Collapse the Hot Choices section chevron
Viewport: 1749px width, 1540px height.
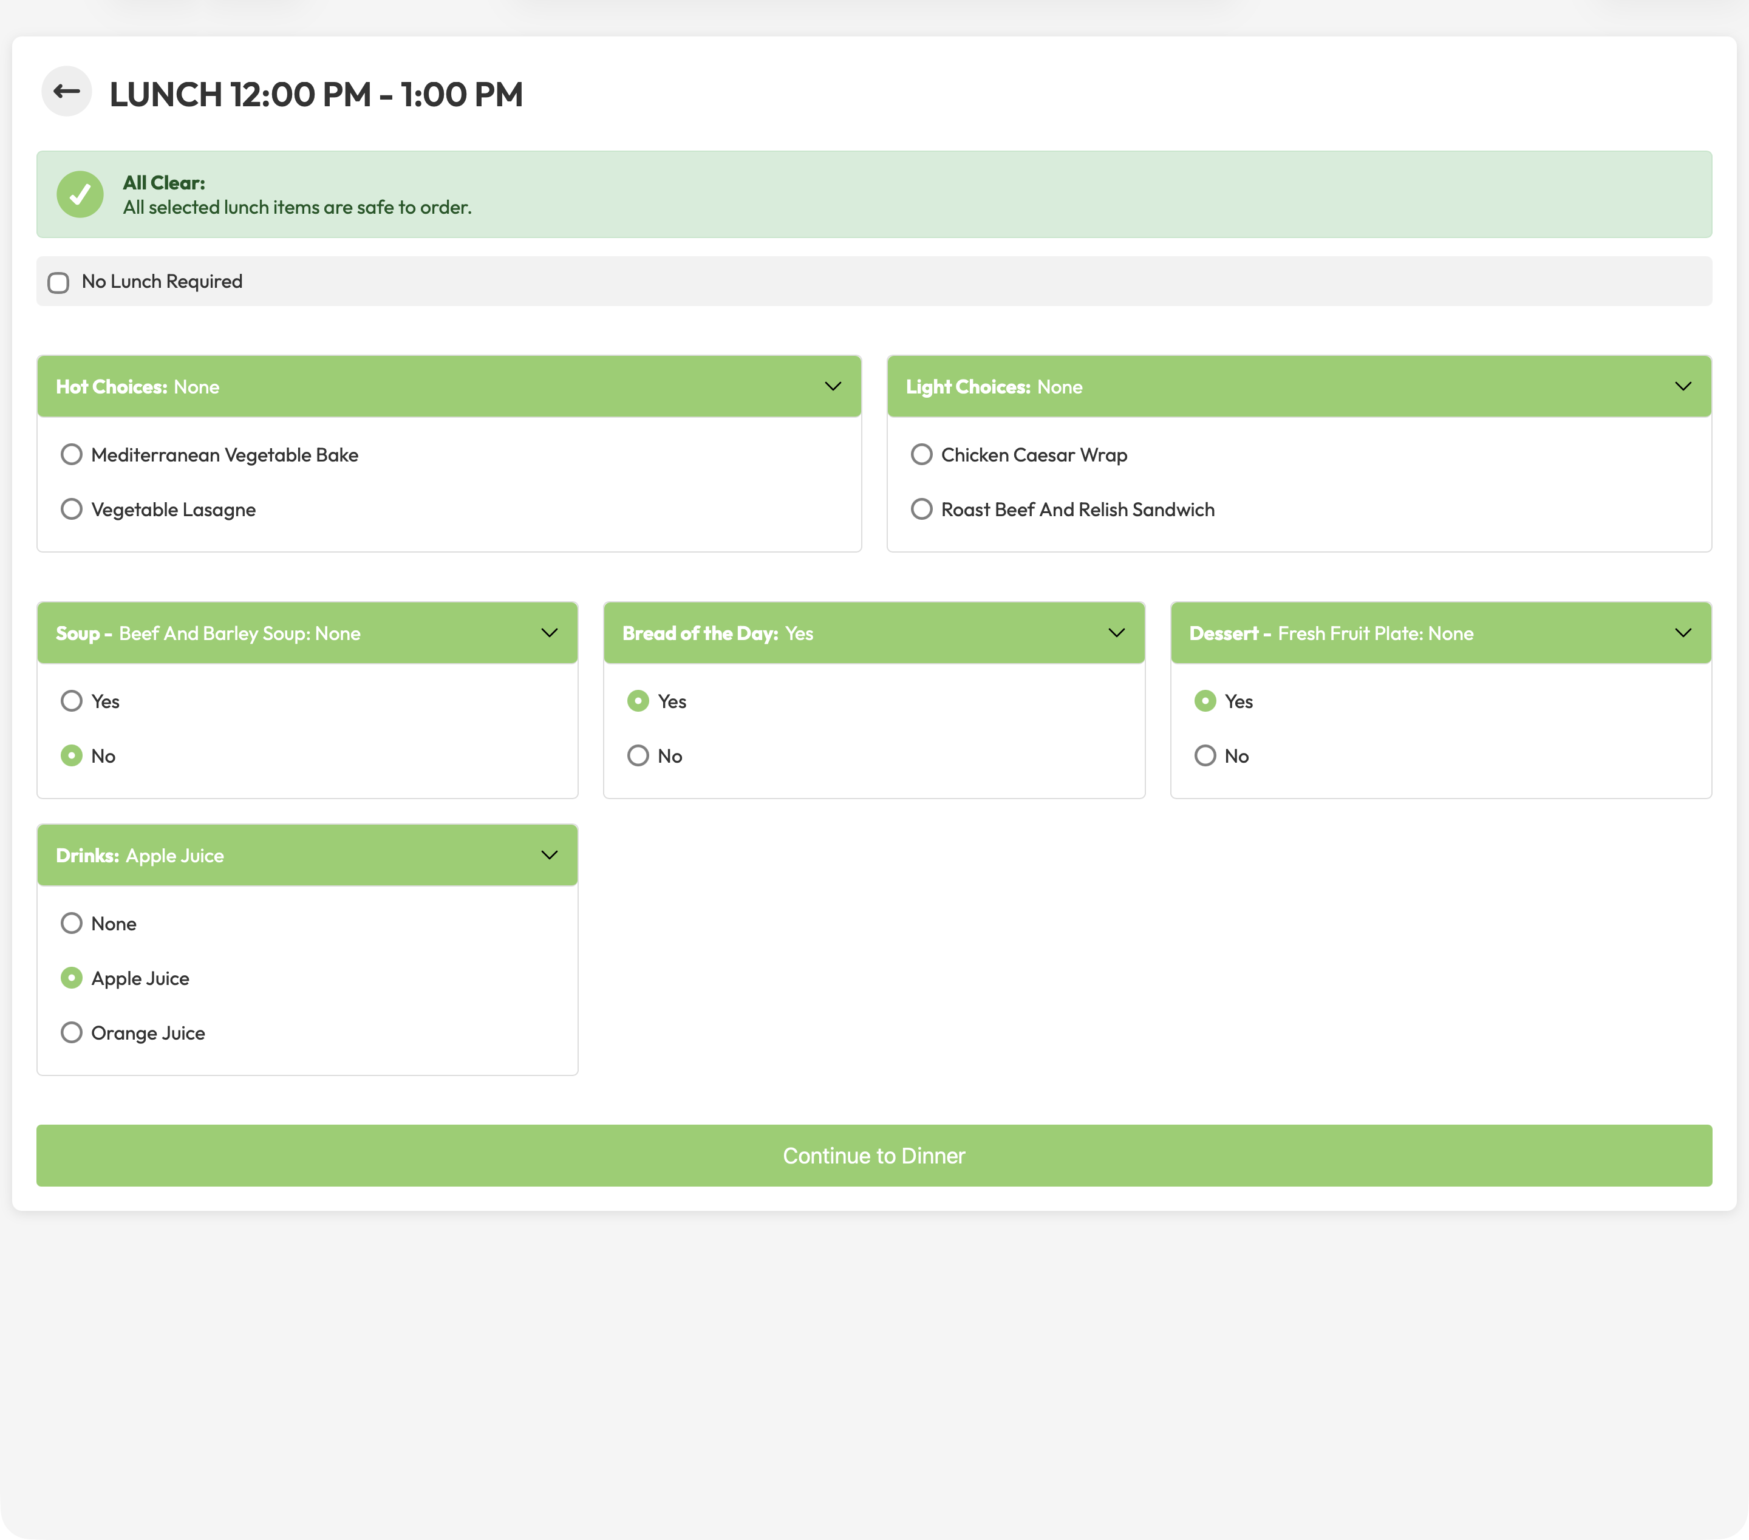pos(833,387)
